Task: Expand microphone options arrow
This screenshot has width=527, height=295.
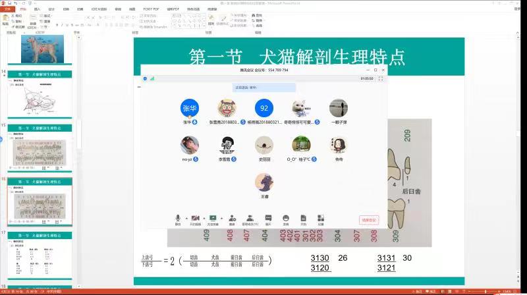Action: [x=186, y=217]
